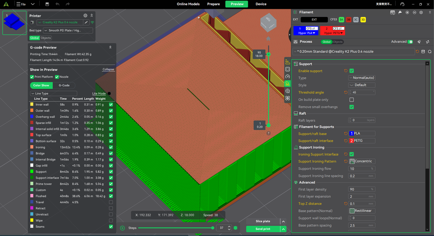Open printer settings gear icon

click(85, 16)
